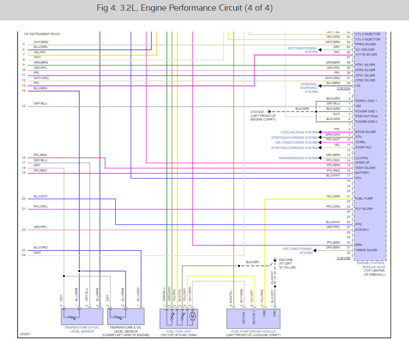
Task: Click the Temperature & Oil Level Sensor component box
Action: click(126, 317)
